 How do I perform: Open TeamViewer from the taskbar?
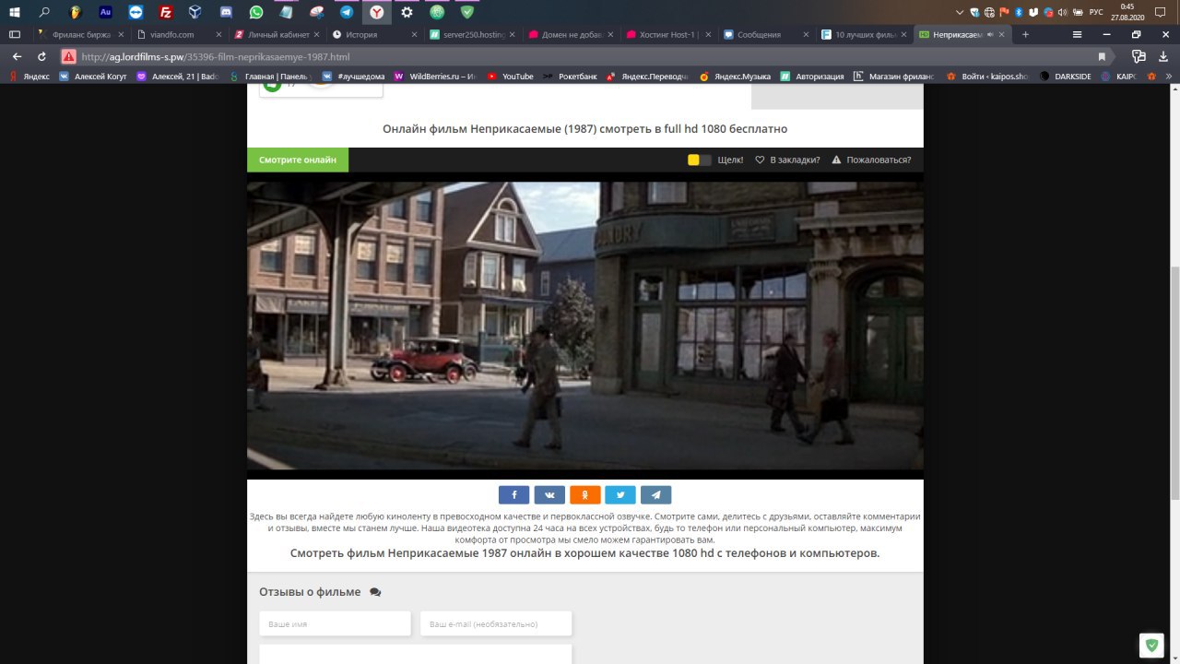136,12
